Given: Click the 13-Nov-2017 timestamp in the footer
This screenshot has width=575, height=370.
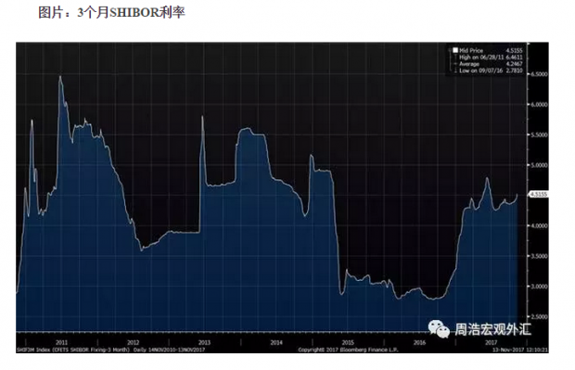Looking at the screenshot, I should tap(520, 350).
